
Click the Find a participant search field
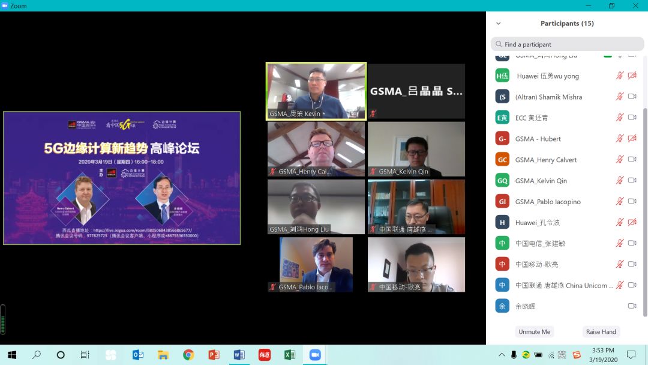pos(567,44)
